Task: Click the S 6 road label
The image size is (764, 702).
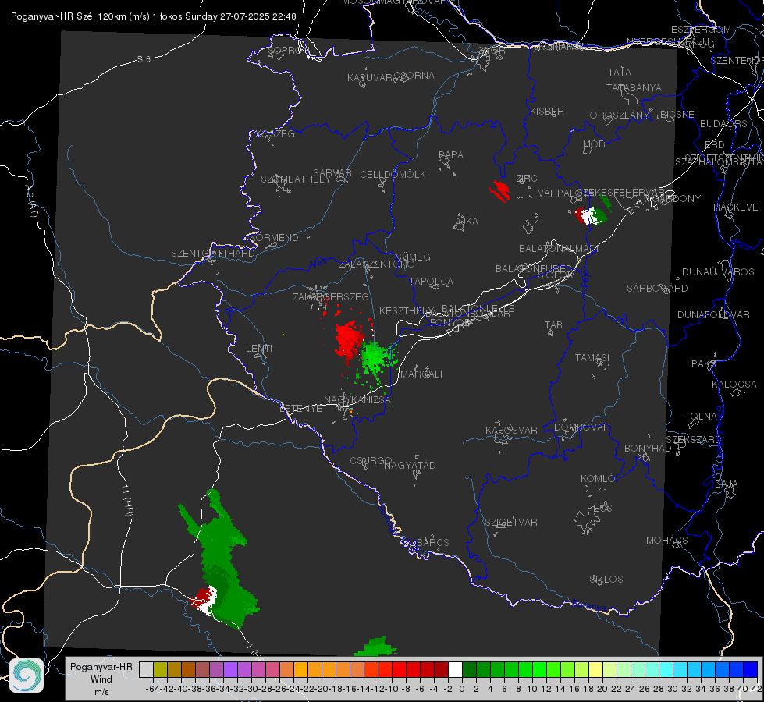Action: tap(144, 59)
